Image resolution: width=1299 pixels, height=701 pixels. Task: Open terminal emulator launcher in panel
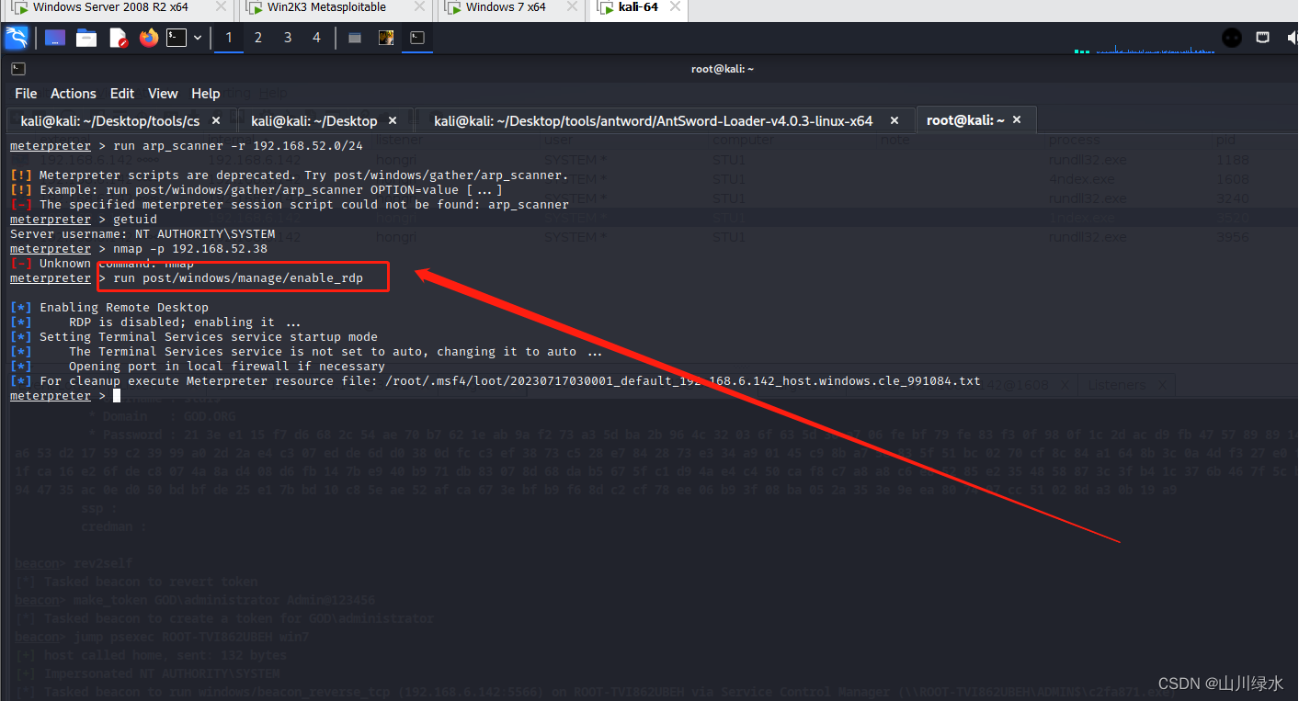pyautogui.click(x=177, y=38)
